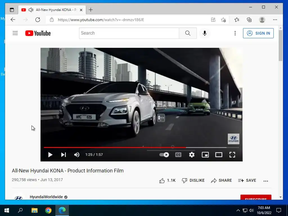Open system volume in tray
288x216 pixels.
coord(252,210)
